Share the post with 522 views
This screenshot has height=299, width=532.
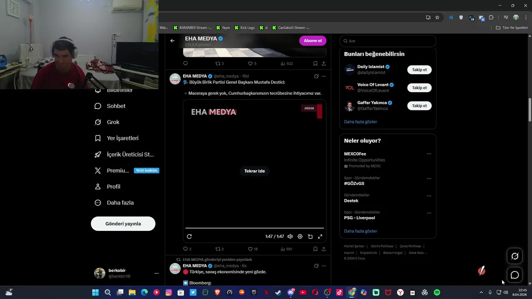[x=324, y=64]
